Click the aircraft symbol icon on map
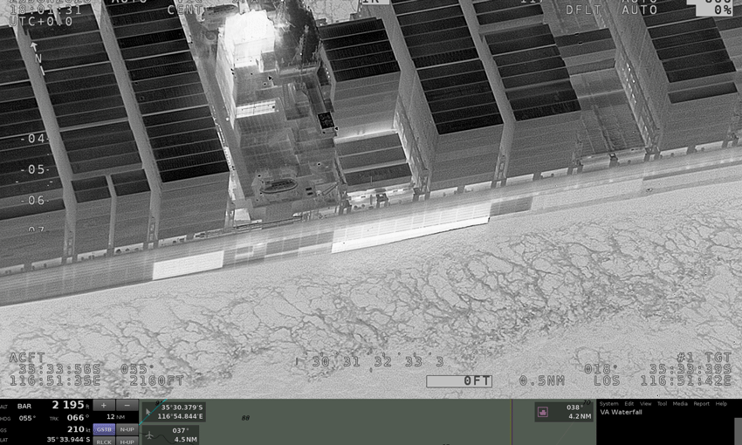 point(149,435)
